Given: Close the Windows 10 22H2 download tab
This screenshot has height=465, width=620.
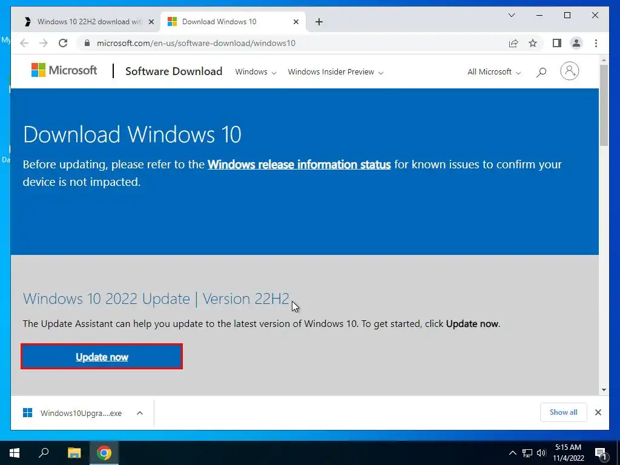Looking at the screenshot, I should [151, 22].
